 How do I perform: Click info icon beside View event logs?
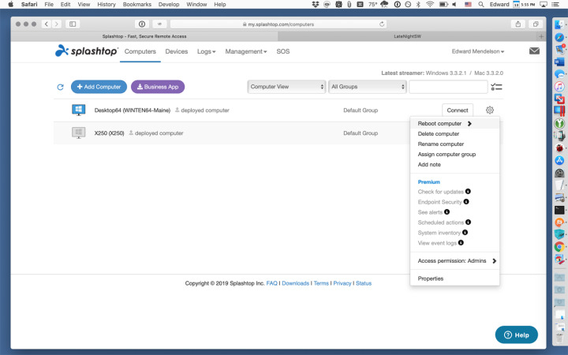[461, 242]
